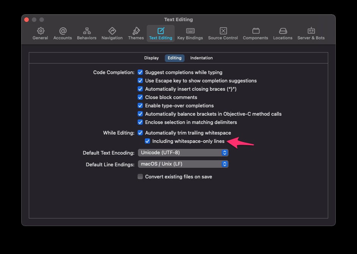Open the Themes preferences pane
This screenshot has width=357, height=254.
coord(136,34)
